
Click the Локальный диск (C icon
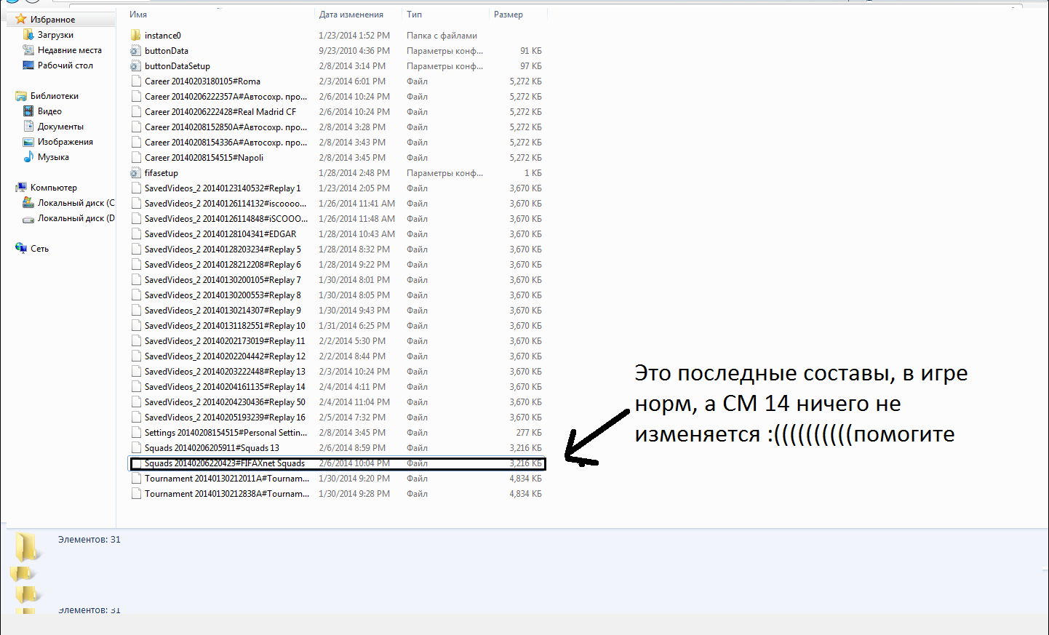[28, 202]
